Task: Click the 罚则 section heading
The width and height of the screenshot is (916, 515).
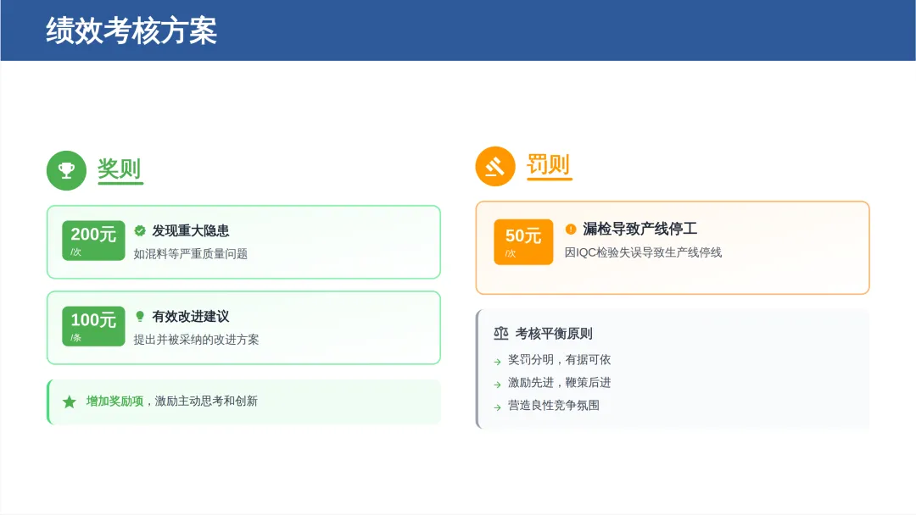Action: pyautogui.click(x=549, y=165)
